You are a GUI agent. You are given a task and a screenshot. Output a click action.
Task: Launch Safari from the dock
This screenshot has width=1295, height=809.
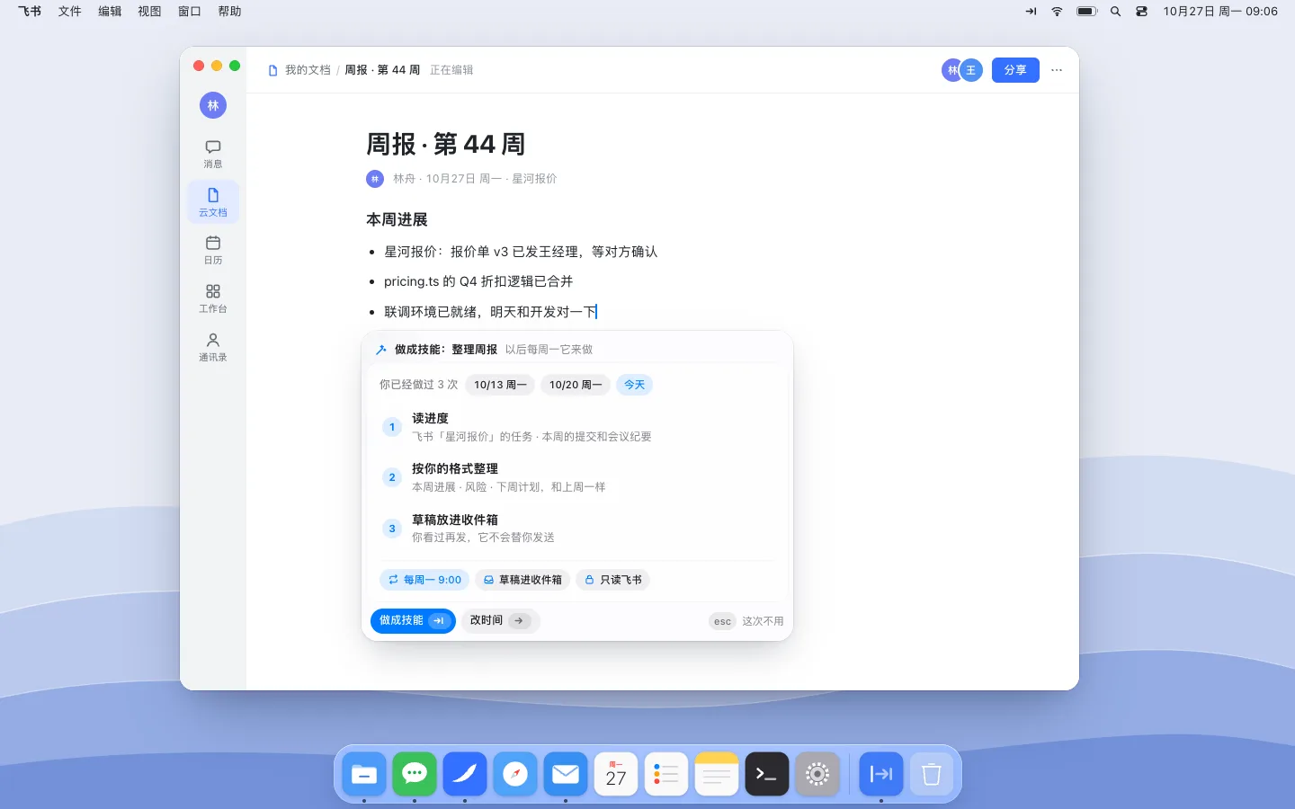[515, 774]
